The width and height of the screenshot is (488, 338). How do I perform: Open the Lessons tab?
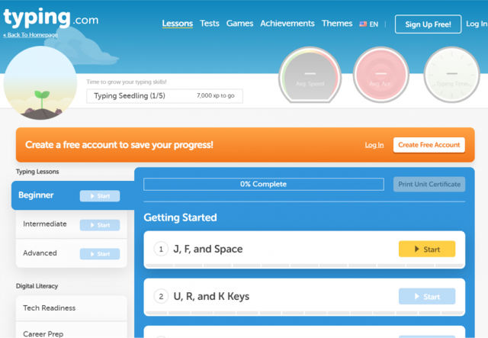178,24
